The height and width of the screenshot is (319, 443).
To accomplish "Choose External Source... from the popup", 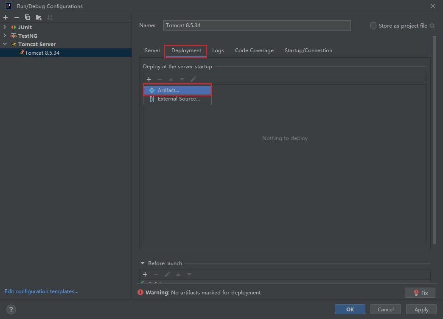I will tap(179, 99).
